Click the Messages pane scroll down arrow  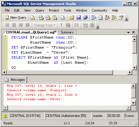point(133,103)
